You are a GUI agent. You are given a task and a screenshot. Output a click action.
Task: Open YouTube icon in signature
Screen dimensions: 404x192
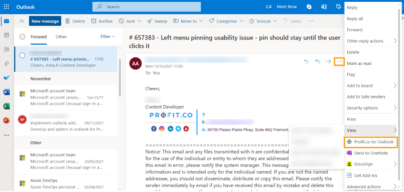186,128
